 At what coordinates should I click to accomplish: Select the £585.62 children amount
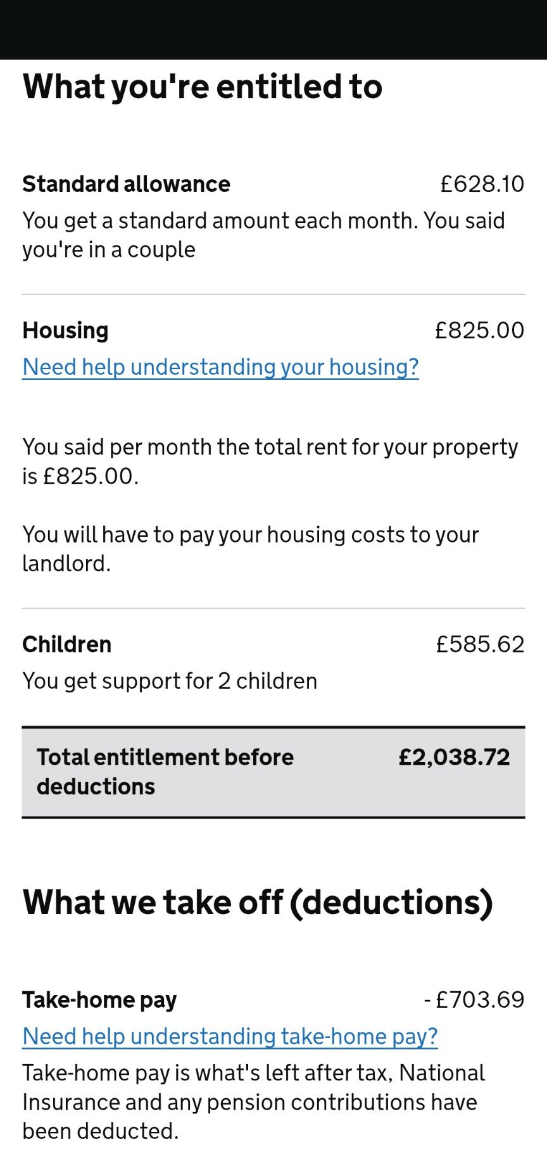pos(480,644)
